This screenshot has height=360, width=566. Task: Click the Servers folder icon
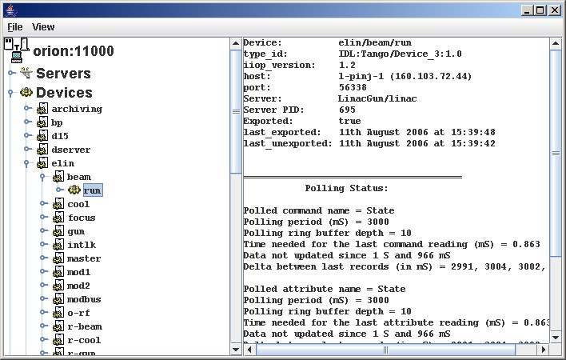(x=26, y=74)
